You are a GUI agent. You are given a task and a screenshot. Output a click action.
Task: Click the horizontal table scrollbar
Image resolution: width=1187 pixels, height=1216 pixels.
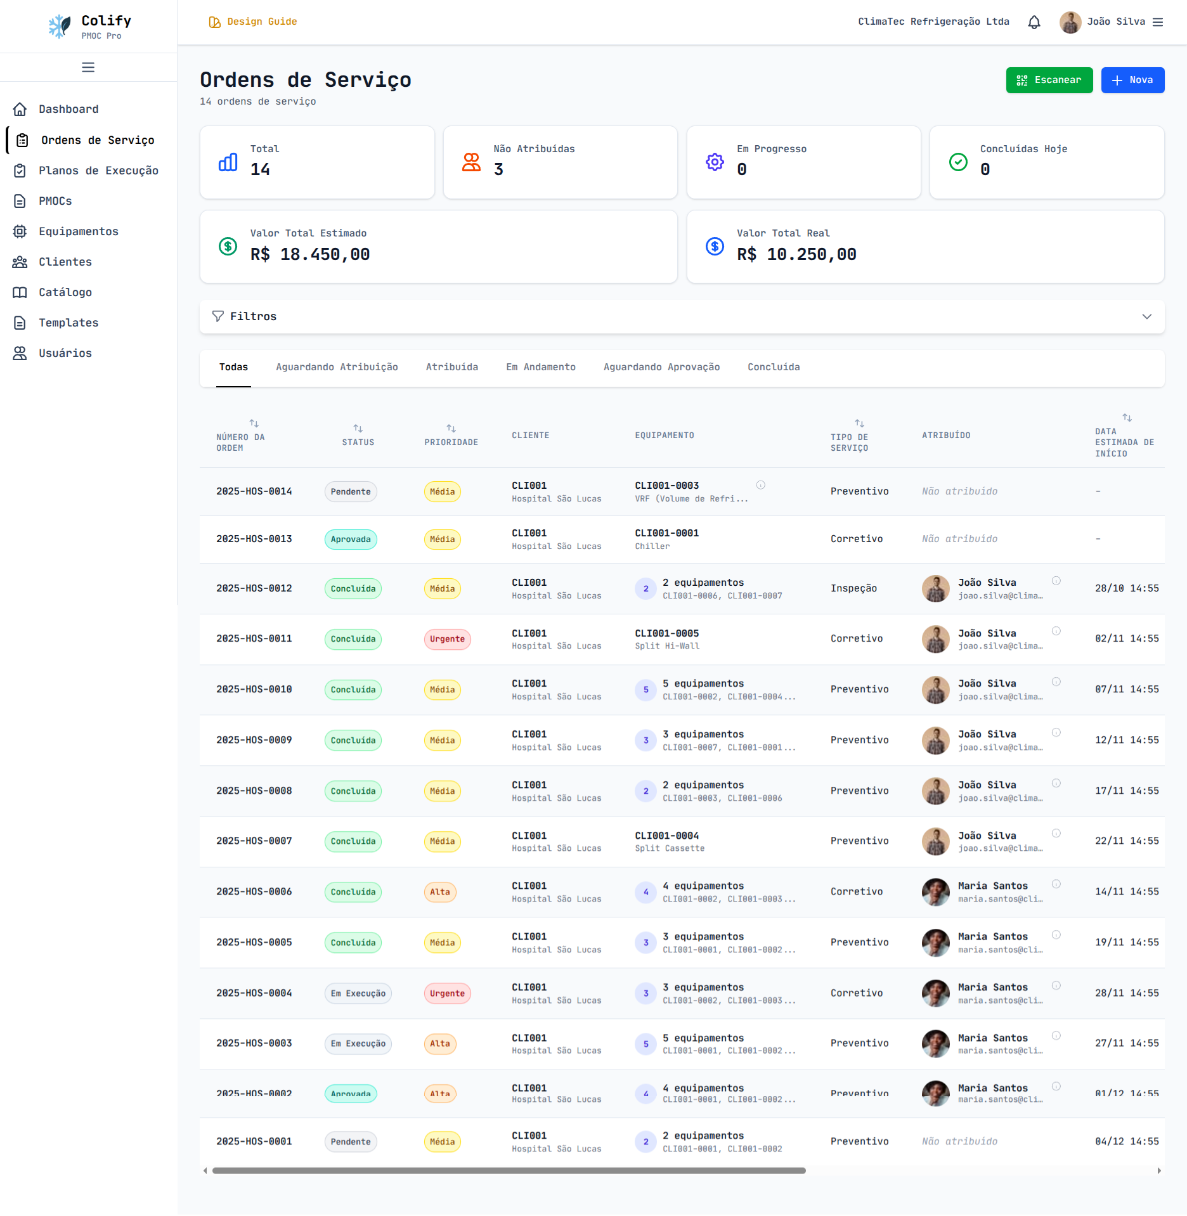tap(509, 1170)
